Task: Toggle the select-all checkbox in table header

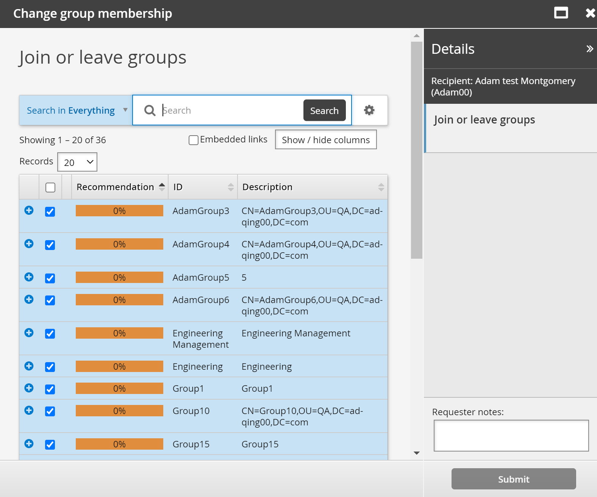Action: pos(50,188)
